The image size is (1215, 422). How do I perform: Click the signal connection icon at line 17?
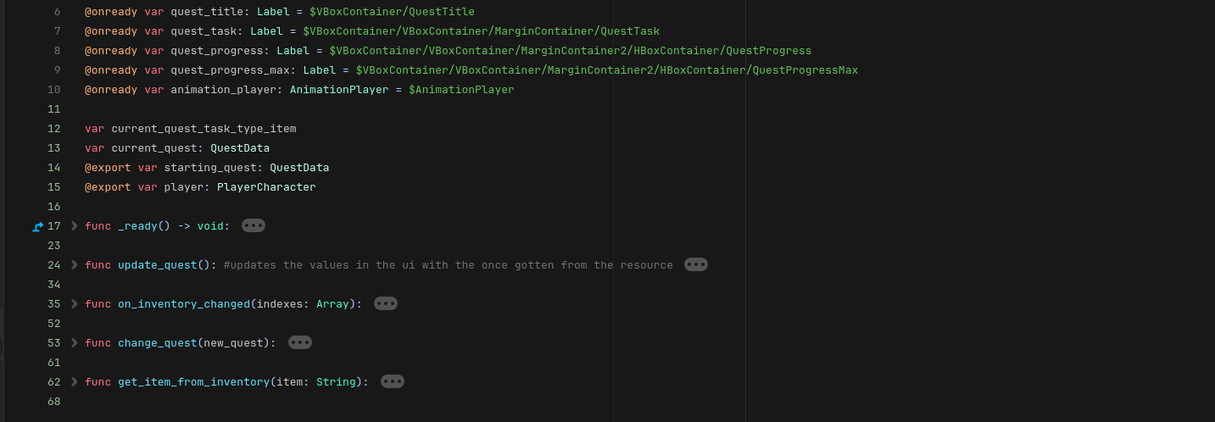(37, 226)
